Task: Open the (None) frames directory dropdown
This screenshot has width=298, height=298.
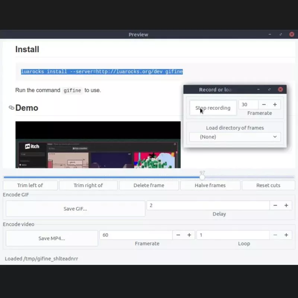Action: pos(235,137)
